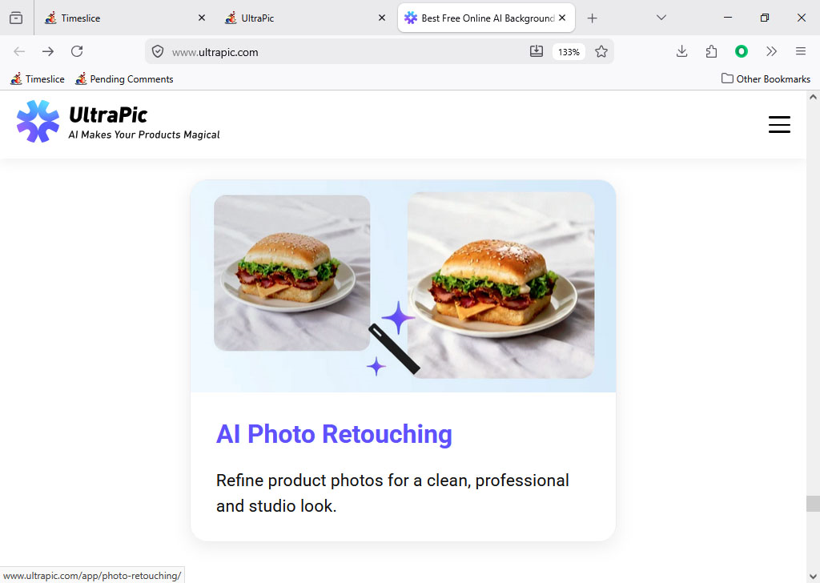Open the Firefox View button

click(x=16, y=18)
